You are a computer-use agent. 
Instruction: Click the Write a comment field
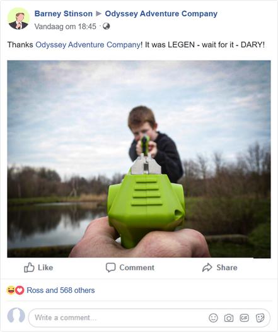[149, 318]
